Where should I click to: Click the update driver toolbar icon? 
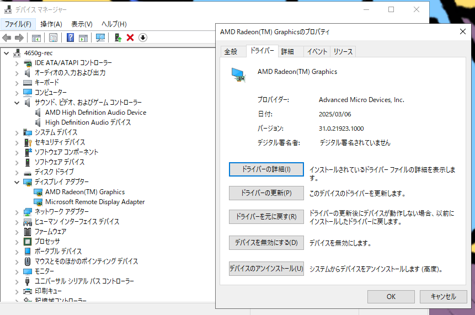click(x=118, y=38)
